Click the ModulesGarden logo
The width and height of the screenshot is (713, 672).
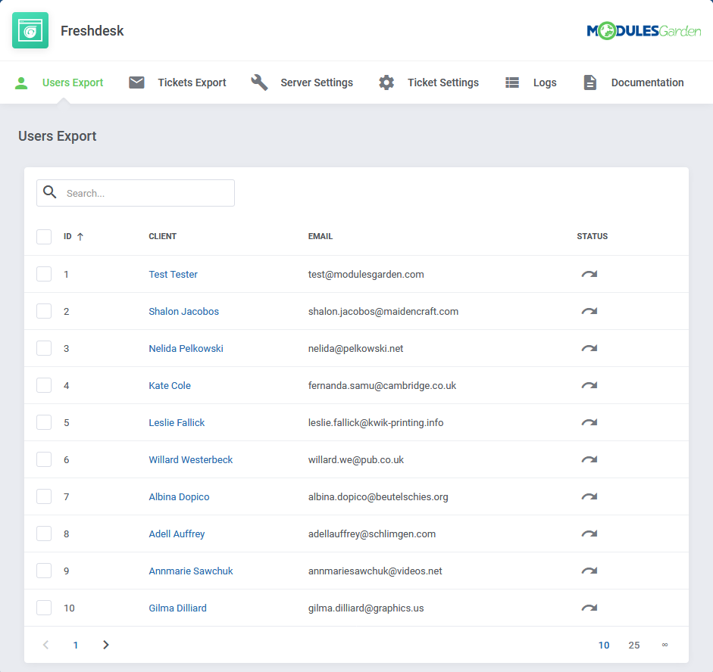point(644,31)
